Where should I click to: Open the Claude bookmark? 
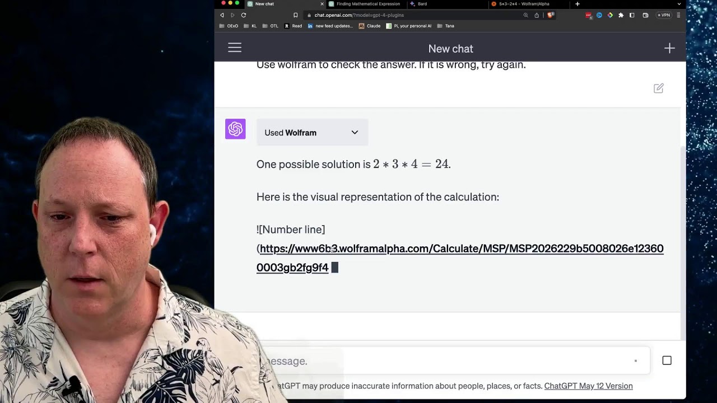[x=370, y=26]
